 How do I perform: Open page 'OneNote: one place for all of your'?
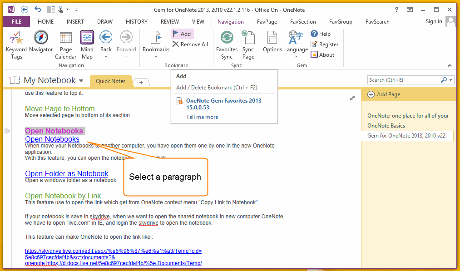(x=408, y=116)
